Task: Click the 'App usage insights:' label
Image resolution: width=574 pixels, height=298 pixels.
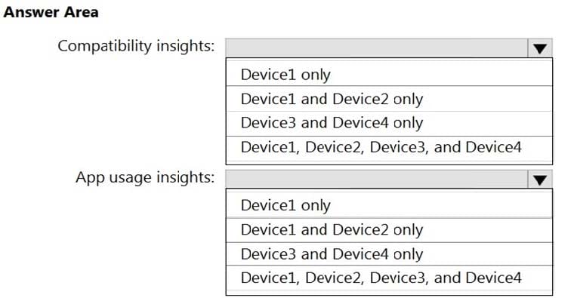Action: [x=145, y=178]
